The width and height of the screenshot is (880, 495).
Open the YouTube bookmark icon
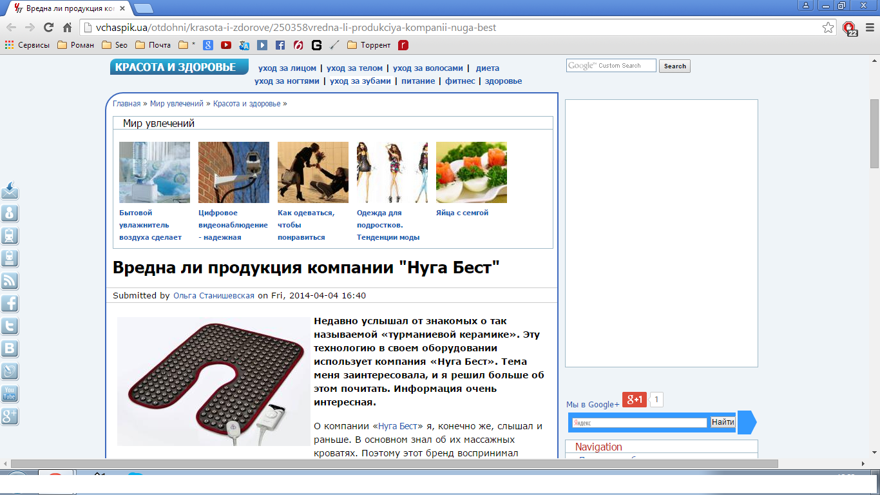(x=226, y=45)
